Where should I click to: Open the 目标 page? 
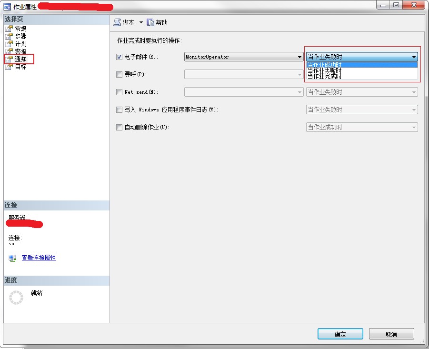pyautogui.click(x=20, y=67)
